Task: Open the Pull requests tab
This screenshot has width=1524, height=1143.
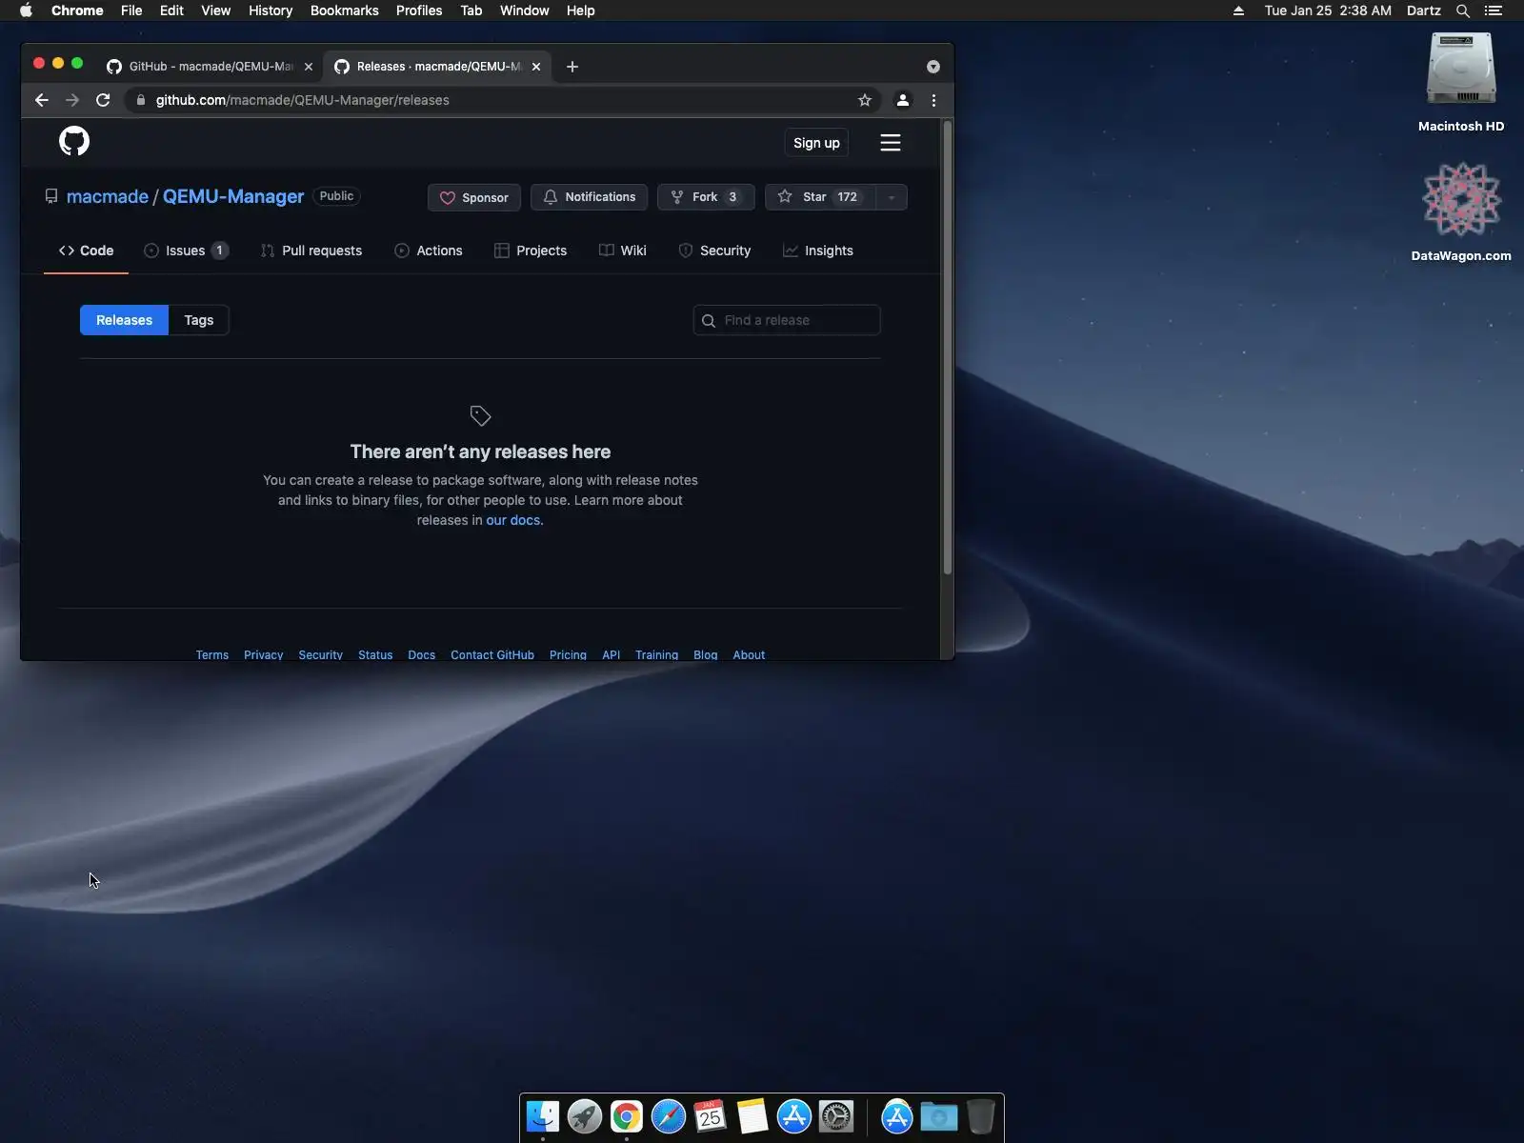Action: pos(311,251)
